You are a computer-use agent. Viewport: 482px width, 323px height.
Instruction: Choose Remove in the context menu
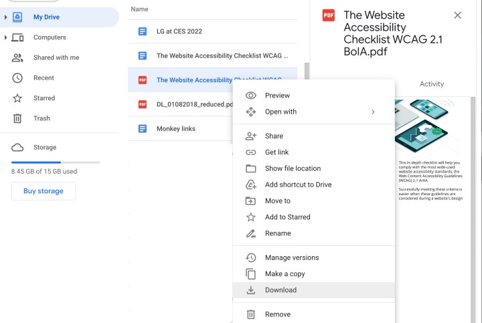[313, 314]
